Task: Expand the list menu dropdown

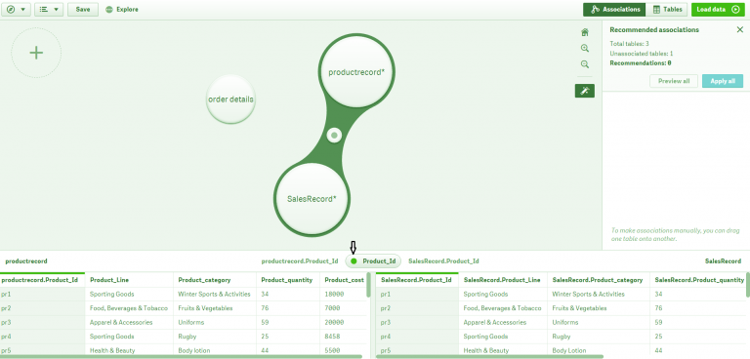Action: tap(49, 9)
